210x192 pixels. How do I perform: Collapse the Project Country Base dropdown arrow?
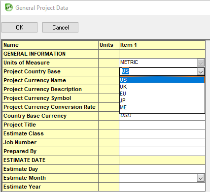point(201,71)
